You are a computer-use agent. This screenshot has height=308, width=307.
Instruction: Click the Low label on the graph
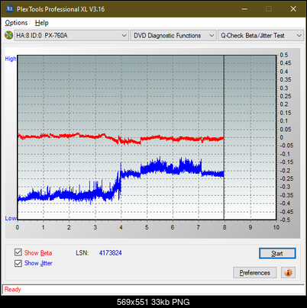[x=11, y=218]
